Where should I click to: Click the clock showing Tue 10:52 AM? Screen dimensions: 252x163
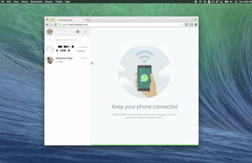coord(245,2)
